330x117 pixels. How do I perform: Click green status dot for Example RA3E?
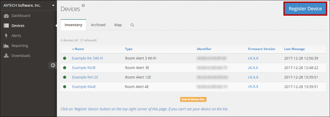coord(65,68)
